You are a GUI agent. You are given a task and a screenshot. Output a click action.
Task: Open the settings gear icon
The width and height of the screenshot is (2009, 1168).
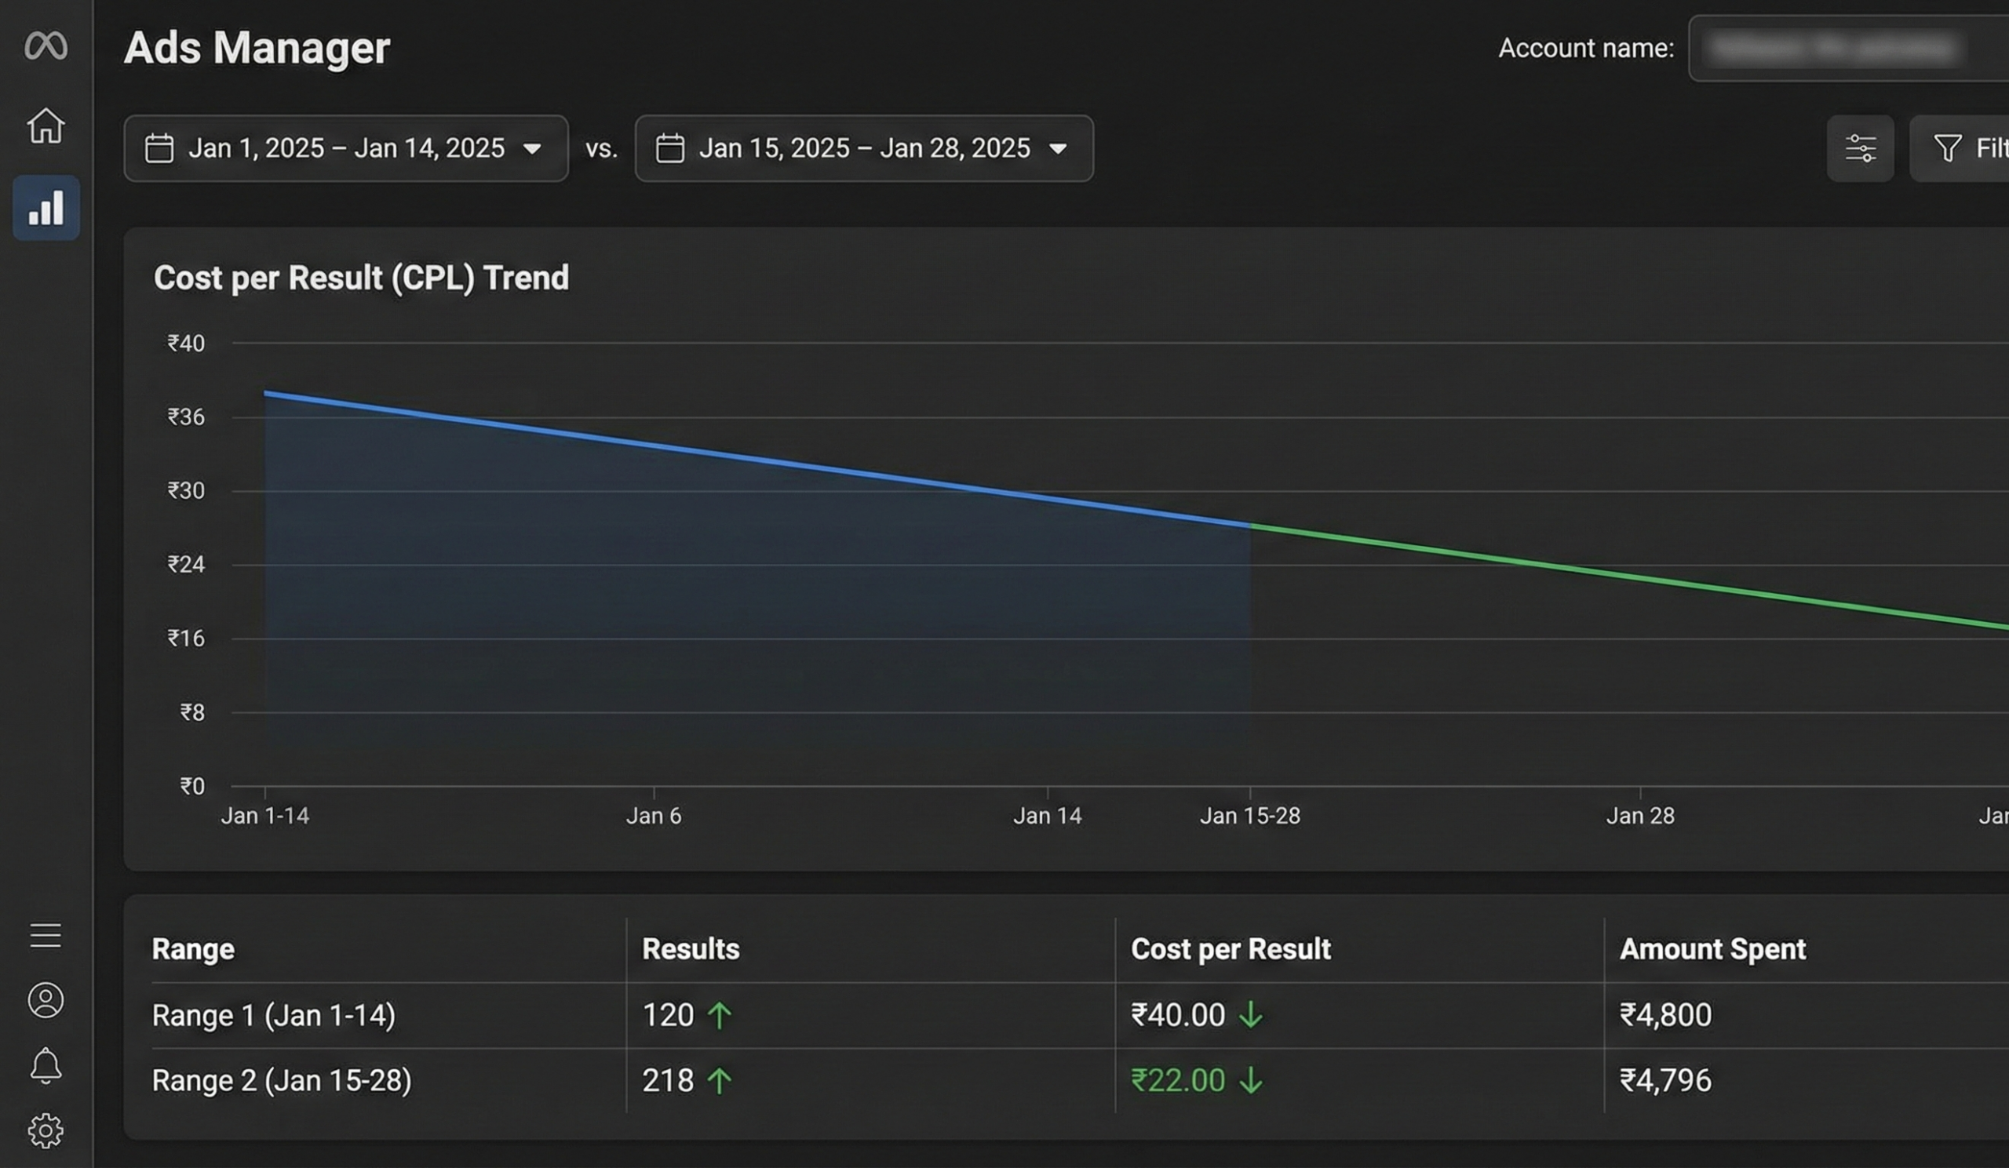pos(46,1130)
